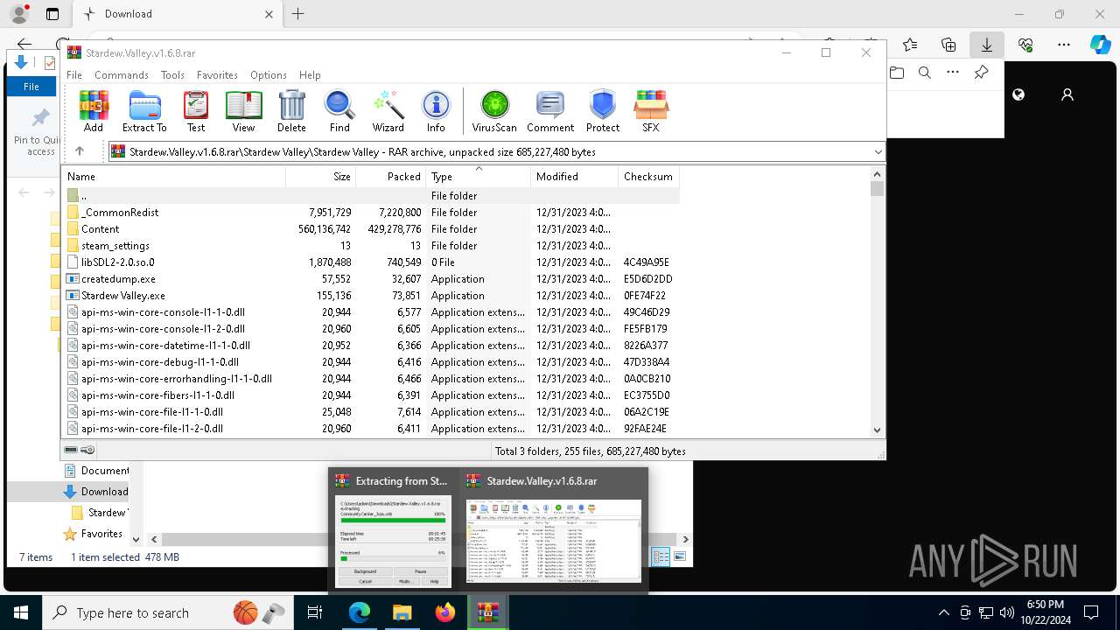Select the steam_settings folder
The width and height of the screenshot is (1120, 630).
point(372,246)
